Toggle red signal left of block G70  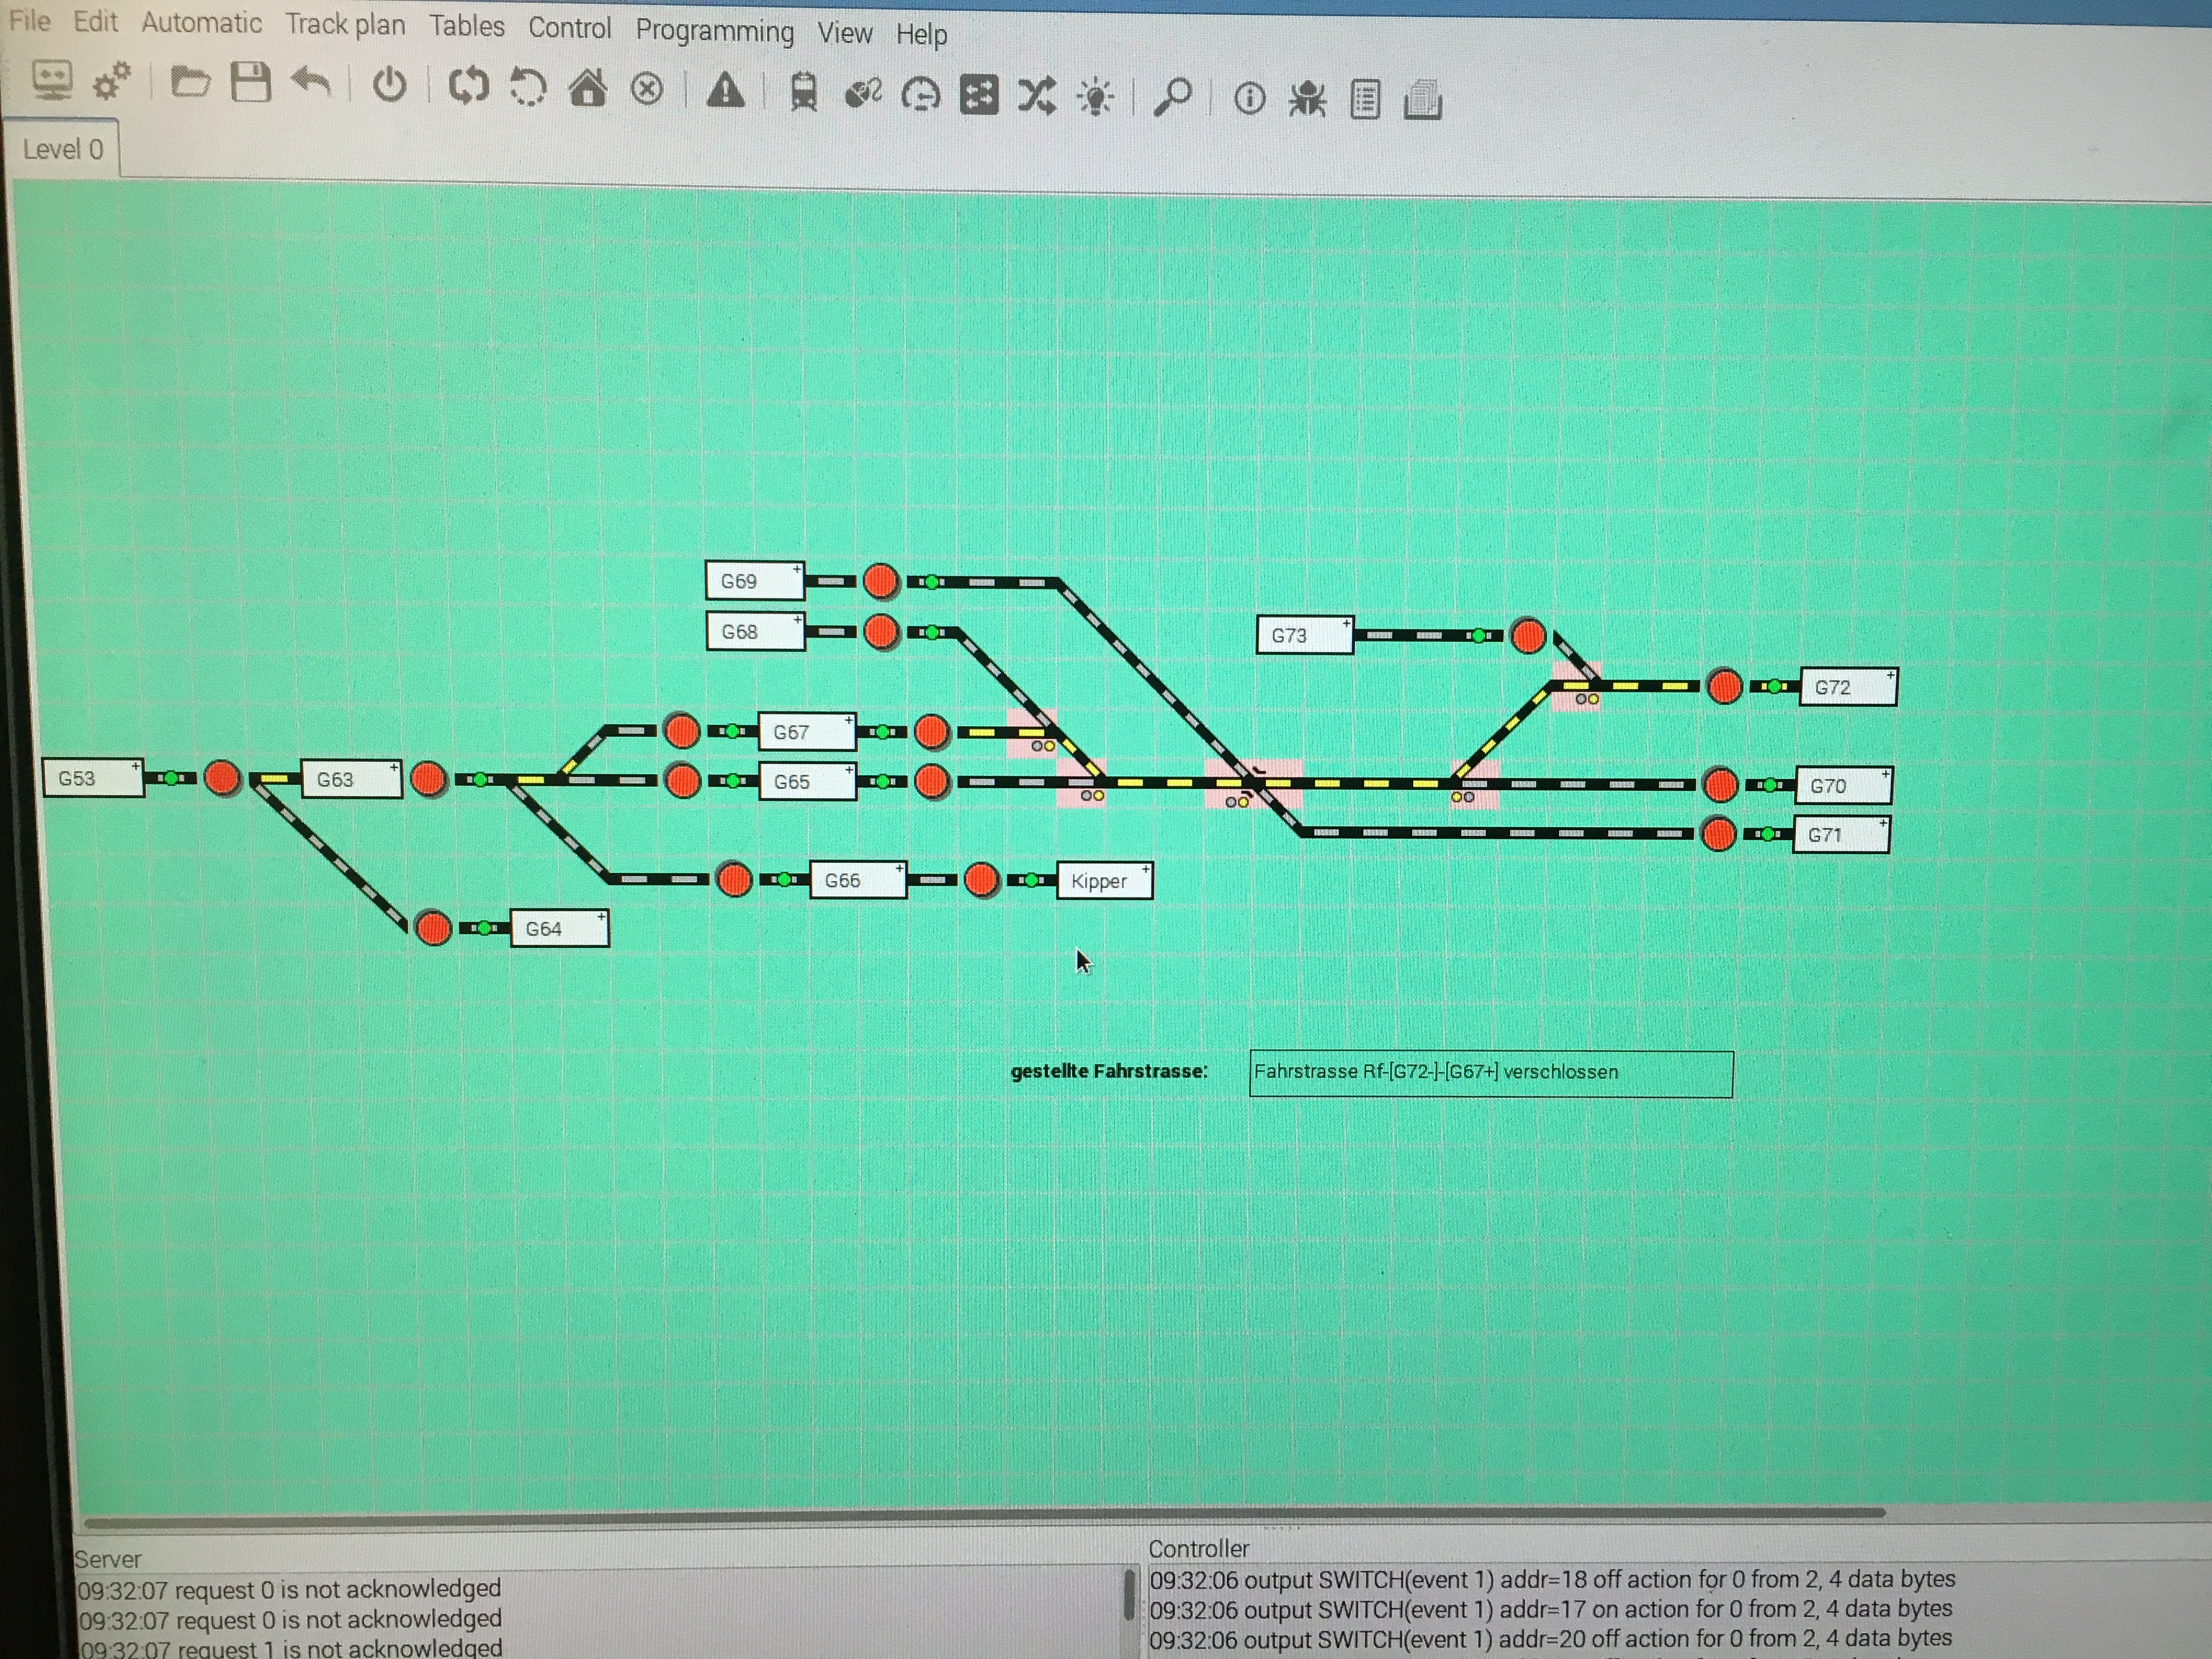1721,785
